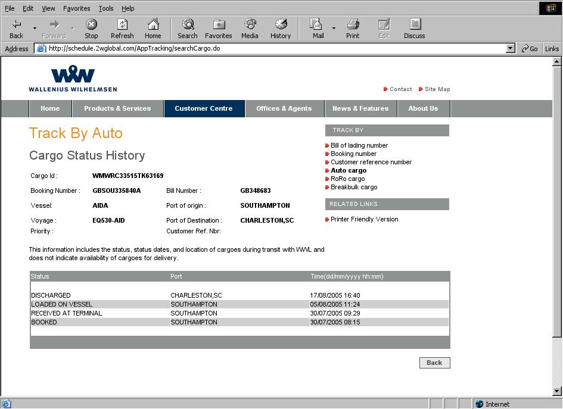Open the browser Home page icon
This screenshot has width=563, height=409.
[153, 24]
